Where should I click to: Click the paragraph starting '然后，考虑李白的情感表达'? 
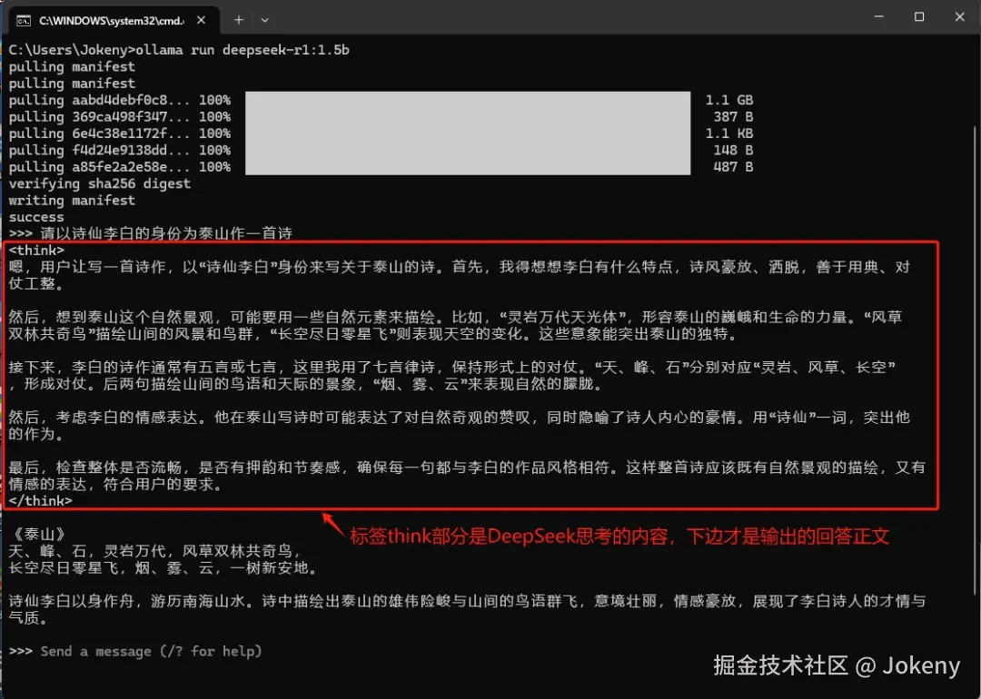(460, 425)
